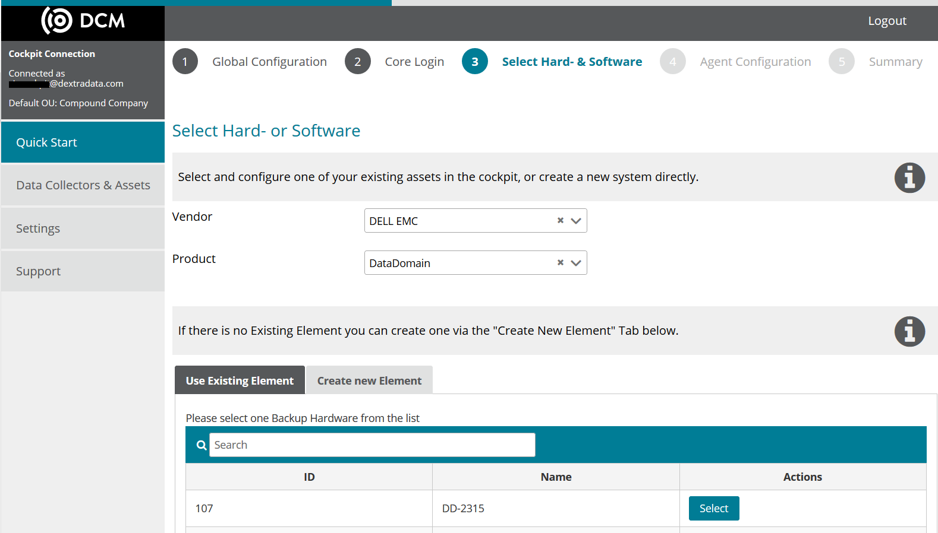Viewport: 938px width, 533px height.
Task: Click Select Hard- & Software step label
Action: click(572, 62)
